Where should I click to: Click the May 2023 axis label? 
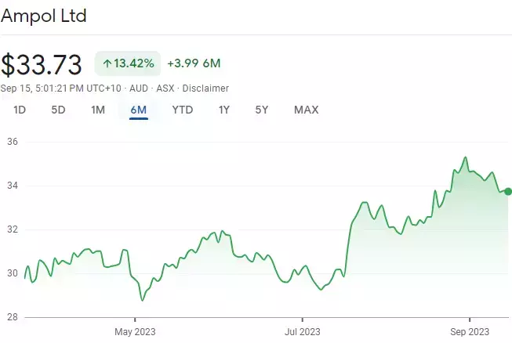[135, 332]
